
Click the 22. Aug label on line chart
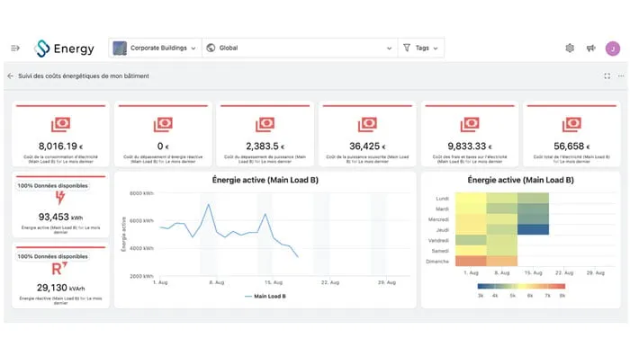[x=330, y=282]
